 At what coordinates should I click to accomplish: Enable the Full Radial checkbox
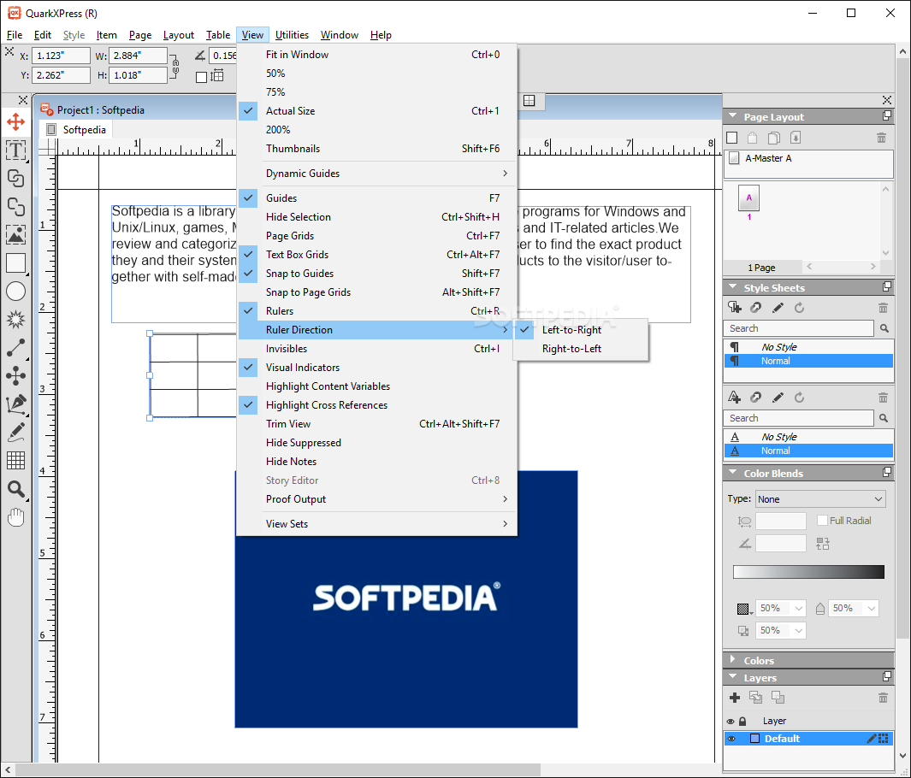(822, 520)
